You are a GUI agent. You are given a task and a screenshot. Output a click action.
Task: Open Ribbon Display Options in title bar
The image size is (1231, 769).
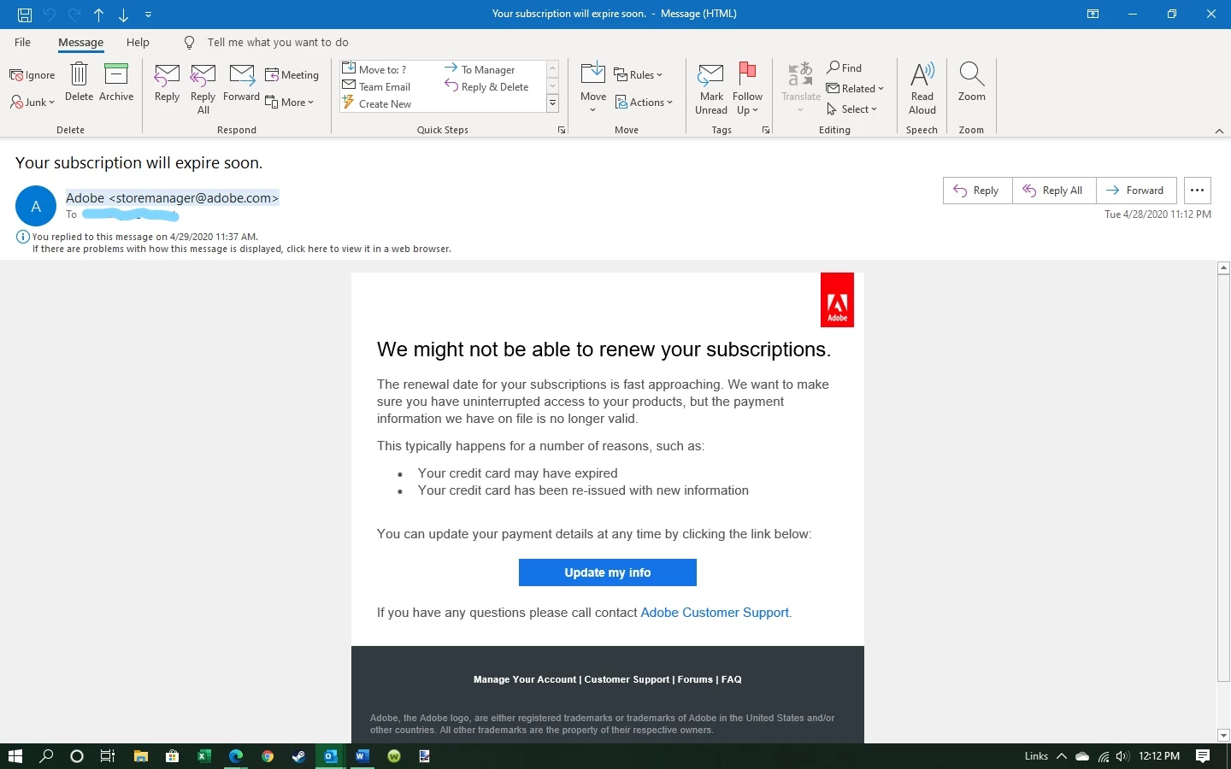(x=1093, y=14)
